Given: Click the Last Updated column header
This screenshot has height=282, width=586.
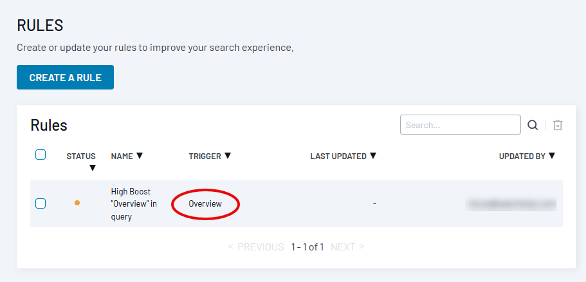Looking at the screenshot, I should coord(339,156).
